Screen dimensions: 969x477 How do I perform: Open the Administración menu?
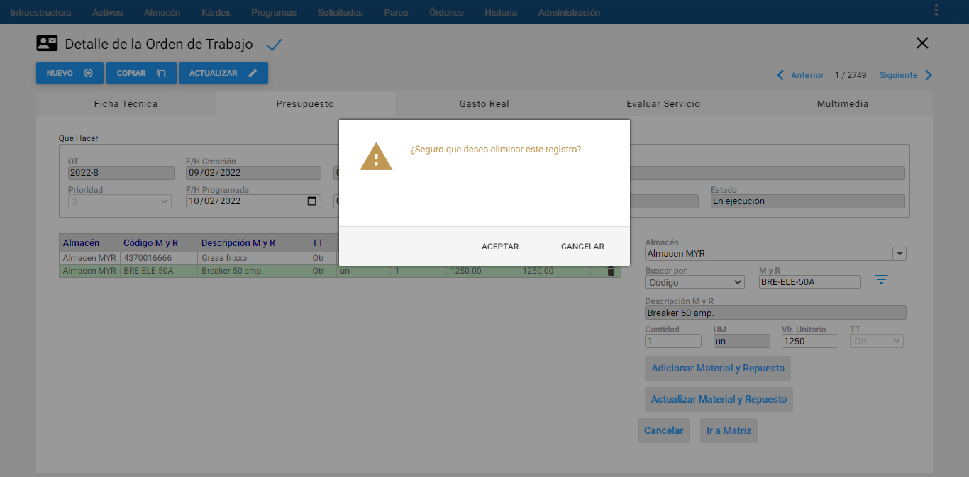click(569, 12)
